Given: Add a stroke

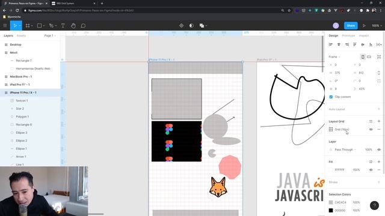Looking at the screenshot, I should pos(379,182).
